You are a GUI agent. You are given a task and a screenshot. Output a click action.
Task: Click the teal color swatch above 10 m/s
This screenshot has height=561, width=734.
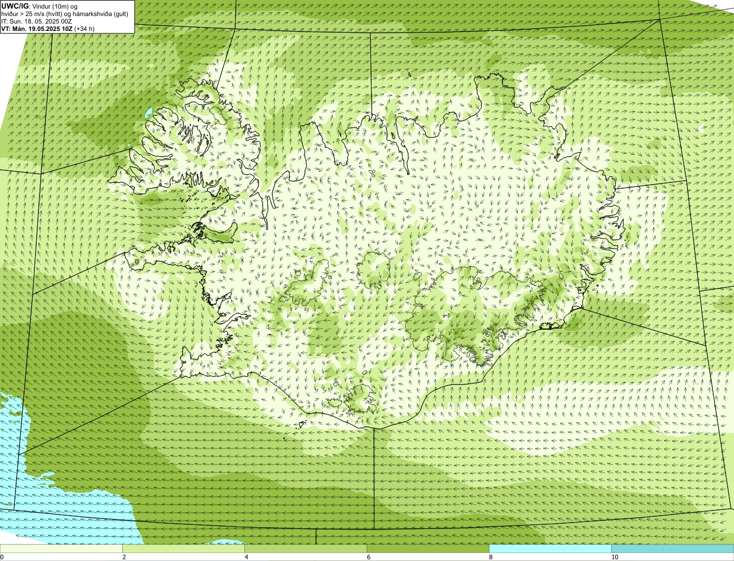tap(673, 549)
